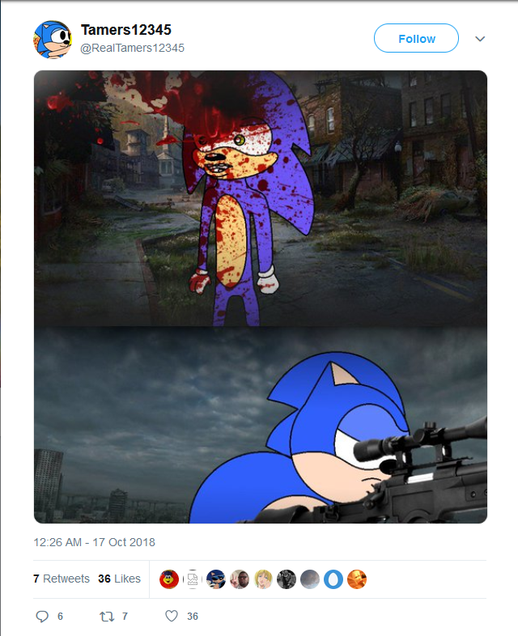
Task: View the list of 7 Retweets
Action: pos(62,579)
